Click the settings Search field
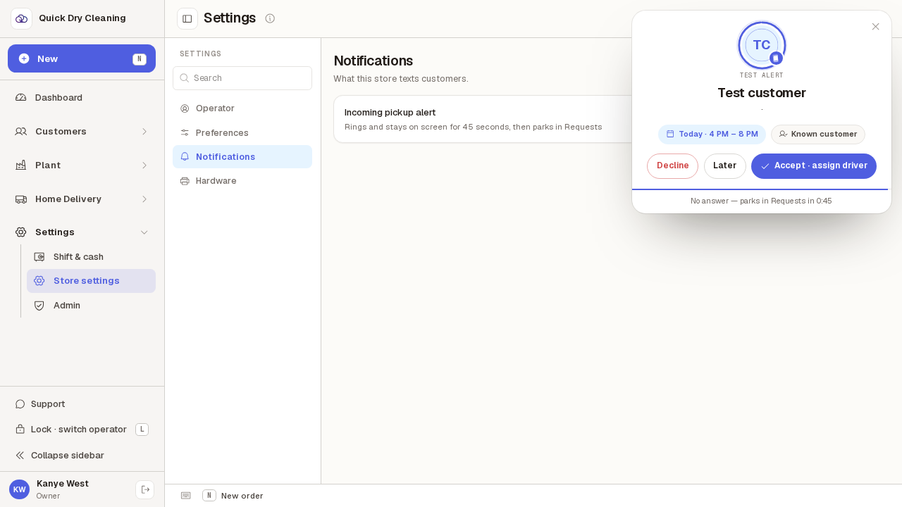 [242, 78]
